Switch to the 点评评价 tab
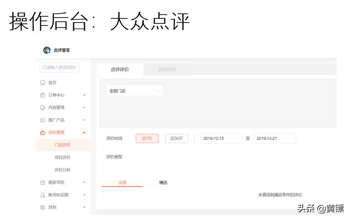The image size is (350, 219). [x=120, y=70]
